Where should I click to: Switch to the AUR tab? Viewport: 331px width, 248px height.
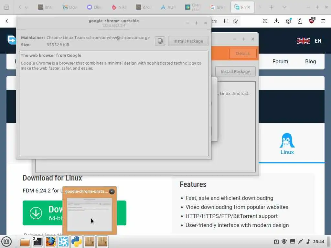(x=168, y=7)
